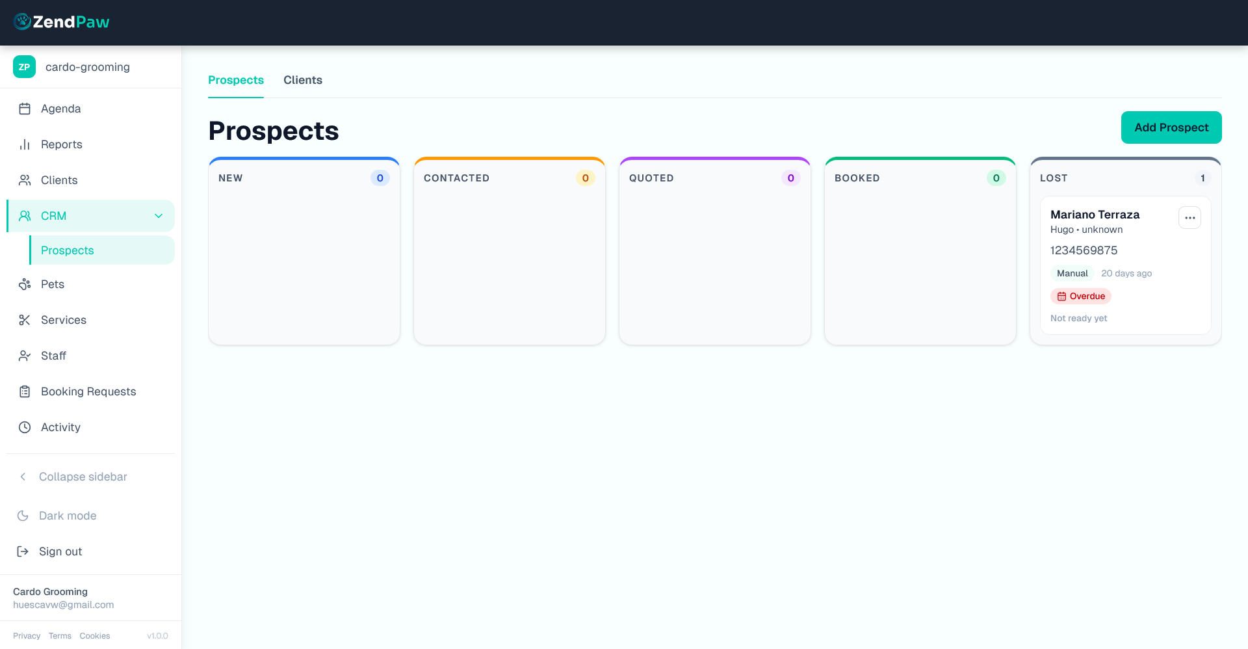Viewport: 1248px width, 649px height.
Task: Click the Pets paw icon
Action: pyautogui.click(x=25, y=284)
